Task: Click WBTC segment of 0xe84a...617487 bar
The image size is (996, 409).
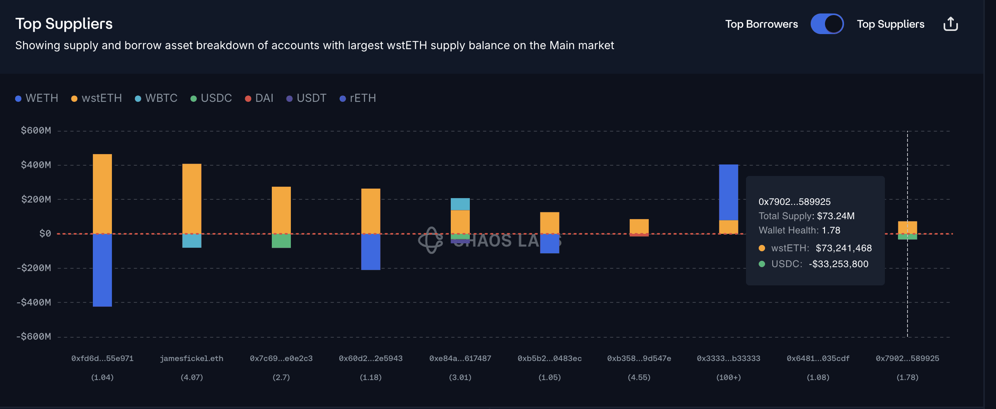Action: (460, 204)
